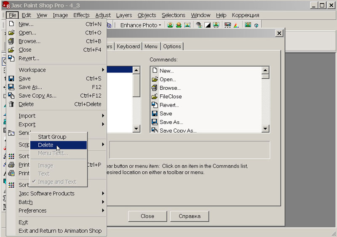
Task: Open the Enhance Photo dropdown
Action: coord(140,25)
